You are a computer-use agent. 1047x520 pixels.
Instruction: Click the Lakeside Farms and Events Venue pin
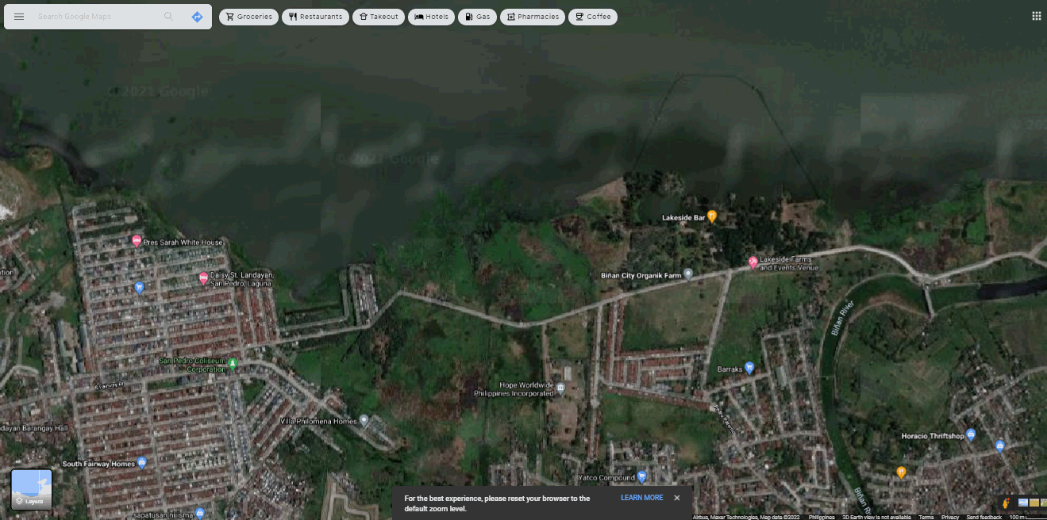753,262
